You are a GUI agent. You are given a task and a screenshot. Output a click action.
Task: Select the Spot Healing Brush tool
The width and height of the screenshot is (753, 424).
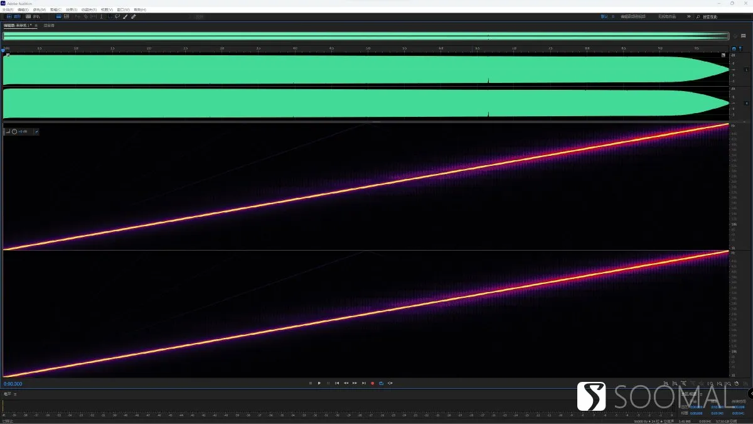pyautogui.click(x=133, y=16)
